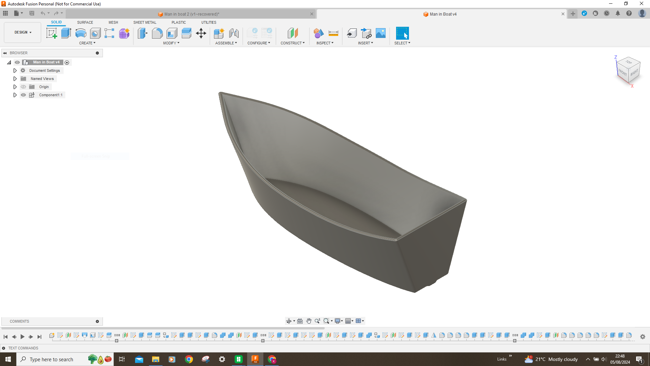Select the Rectangular Pattern tool

(x=109, y=33)
